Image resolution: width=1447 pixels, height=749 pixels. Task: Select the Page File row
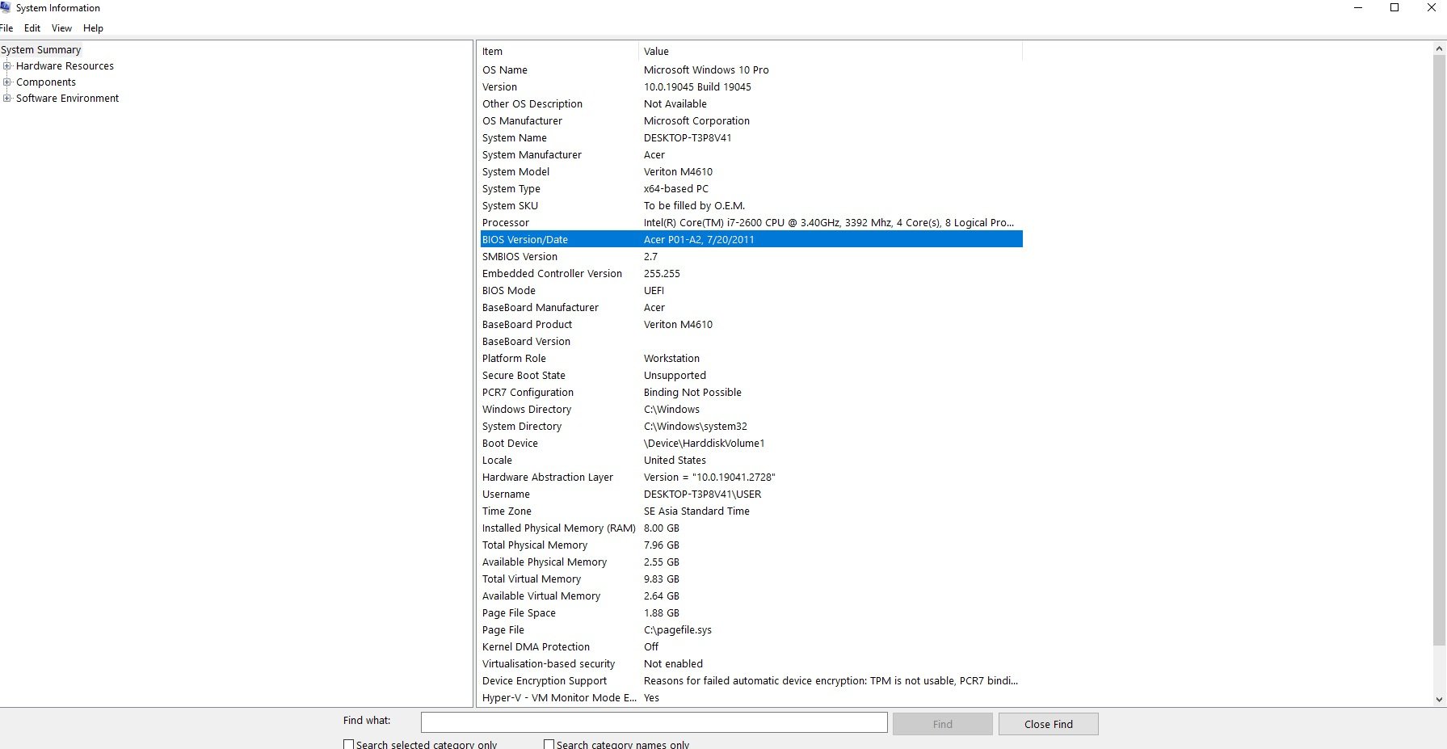click(x=751, y=630)
